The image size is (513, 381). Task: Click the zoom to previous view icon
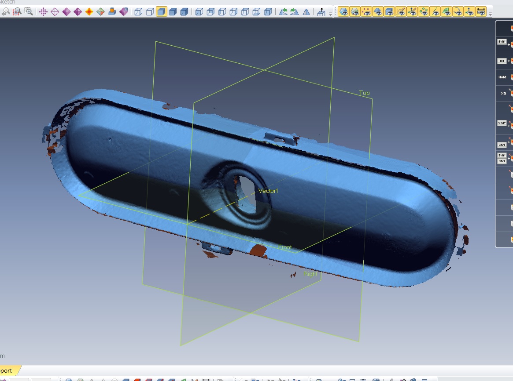pos(5,12)
